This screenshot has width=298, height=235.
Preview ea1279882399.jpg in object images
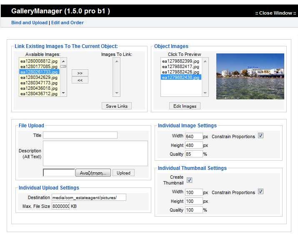[x=181, y=61]
